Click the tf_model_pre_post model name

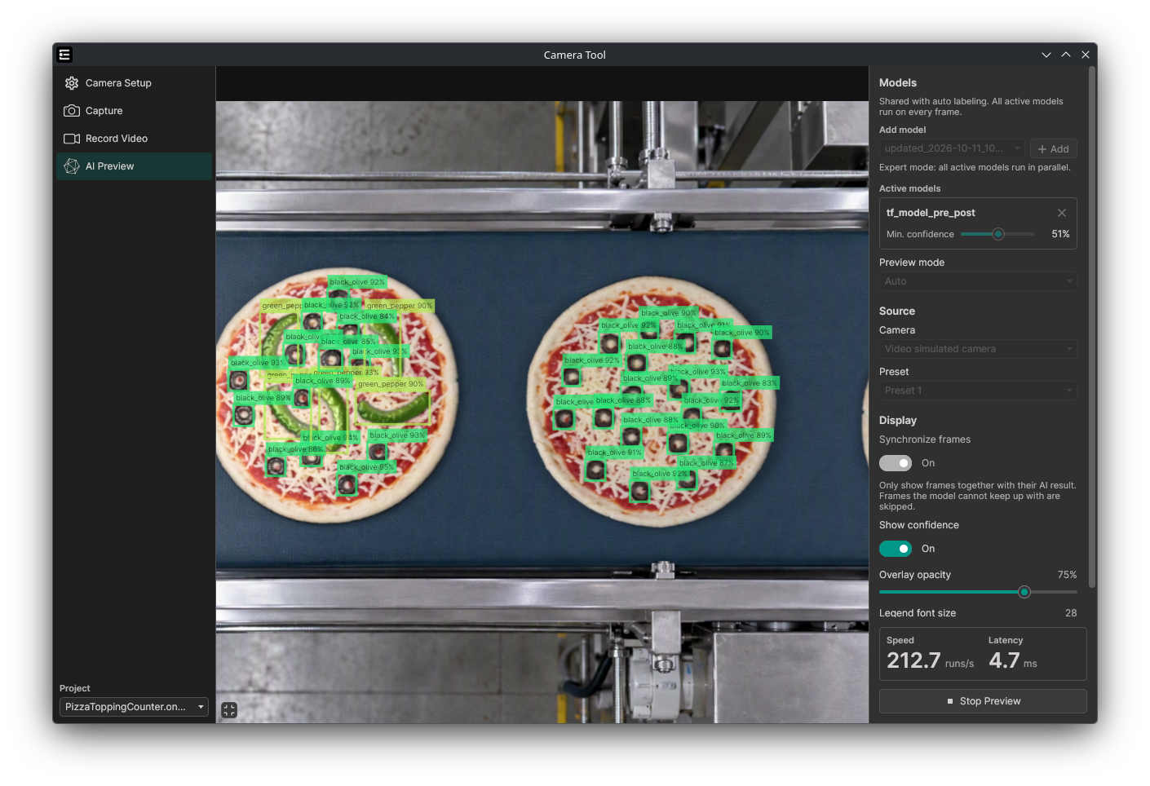click(x=931, y=213)
